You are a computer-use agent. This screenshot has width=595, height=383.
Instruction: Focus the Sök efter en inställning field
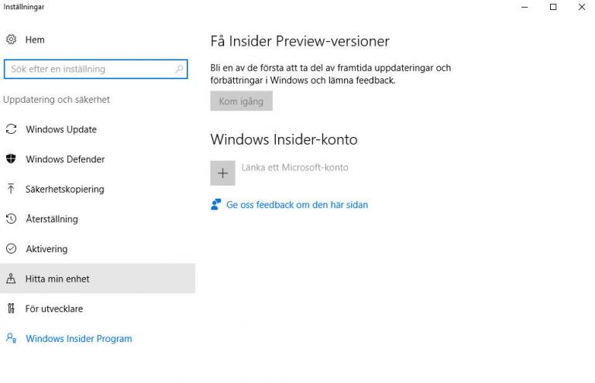(x=89, y=69)
